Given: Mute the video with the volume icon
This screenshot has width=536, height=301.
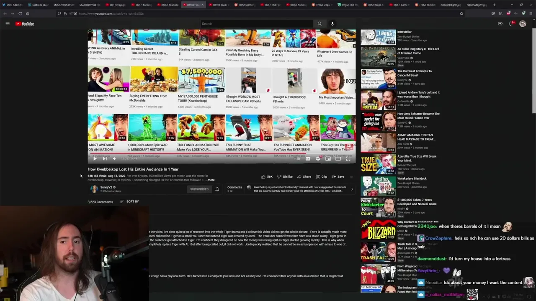Looking at the screenshot, I should coord(114,159).
